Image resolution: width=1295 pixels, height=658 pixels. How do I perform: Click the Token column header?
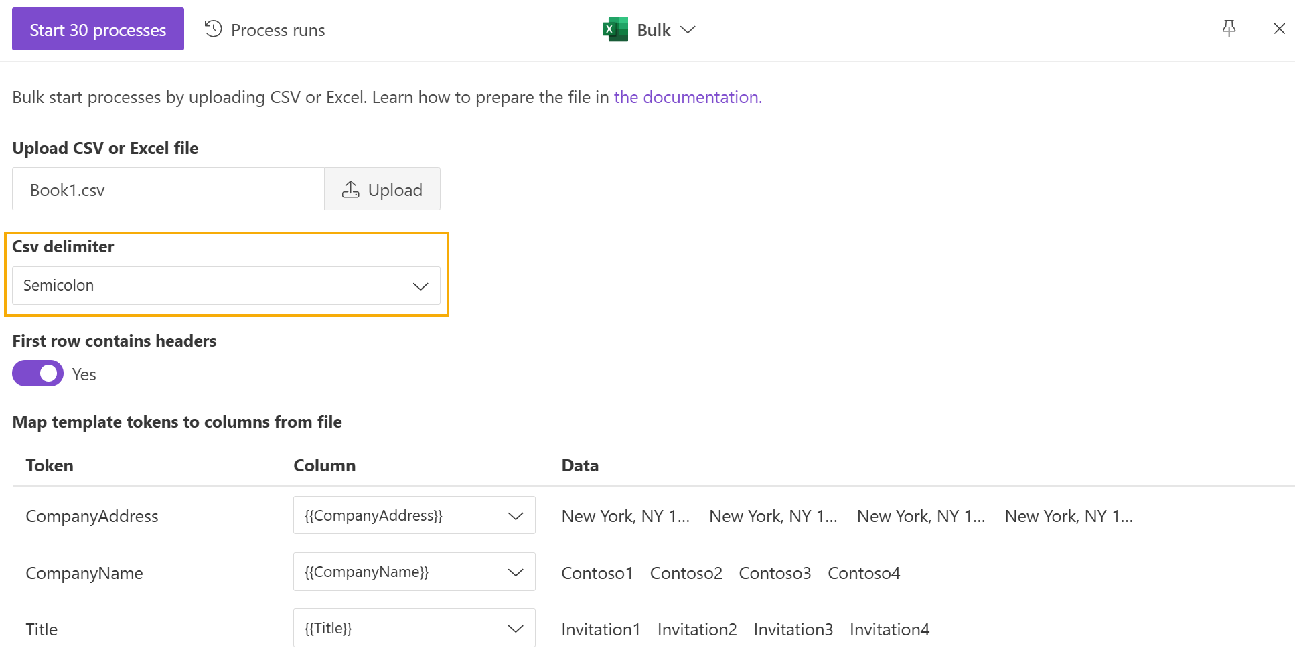[50, 466]
